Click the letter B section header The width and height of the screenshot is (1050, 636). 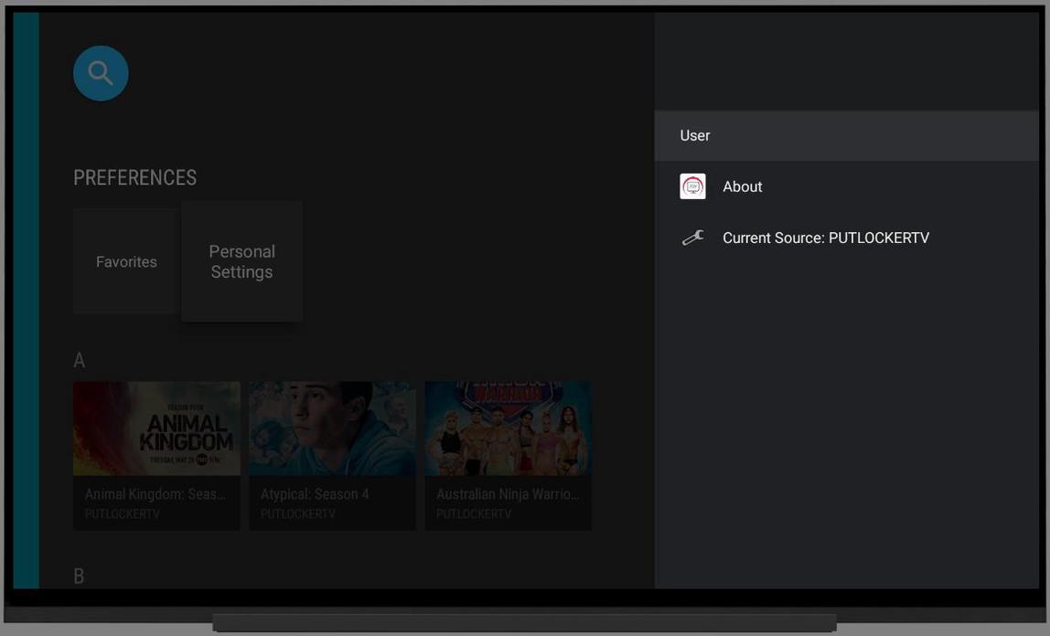pos(78,573)
